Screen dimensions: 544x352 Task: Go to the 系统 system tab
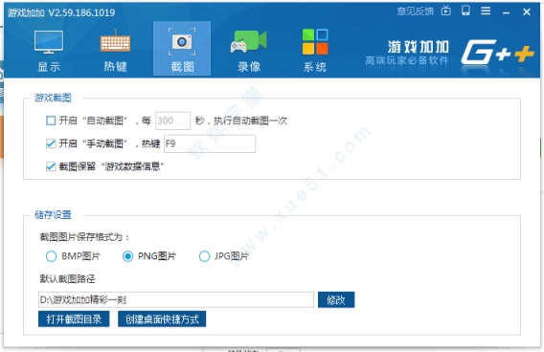click(315, 51)
